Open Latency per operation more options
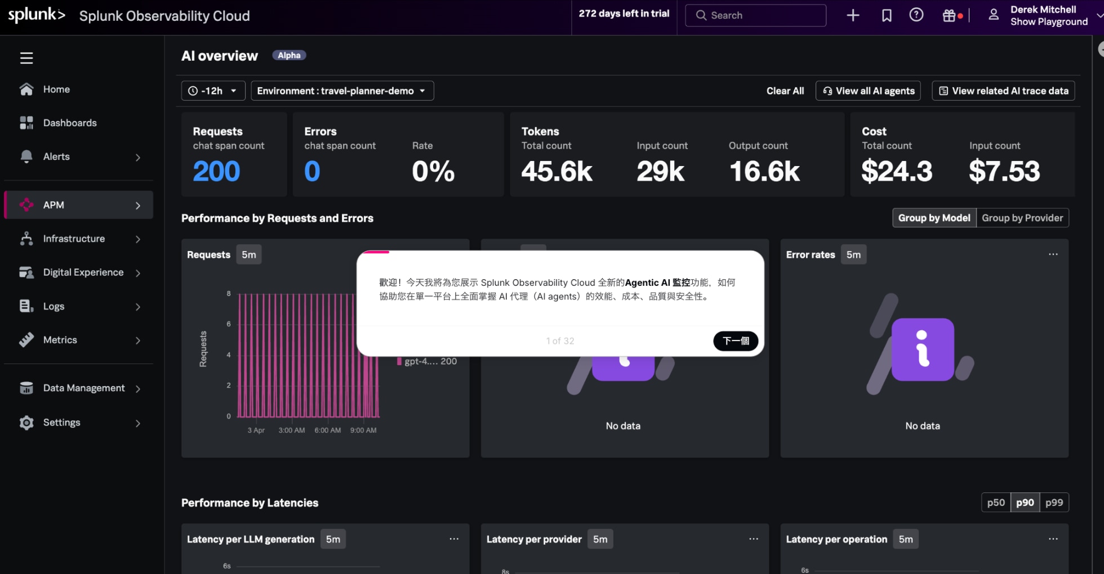Image resolution: width=1104 pixels, height=574 pixels. 1053,539
